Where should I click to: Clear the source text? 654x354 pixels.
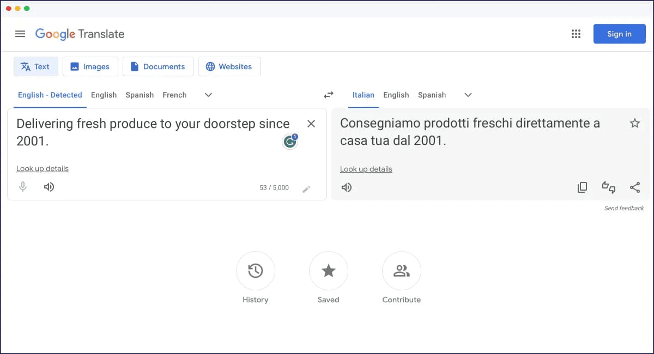click(311, 124)
